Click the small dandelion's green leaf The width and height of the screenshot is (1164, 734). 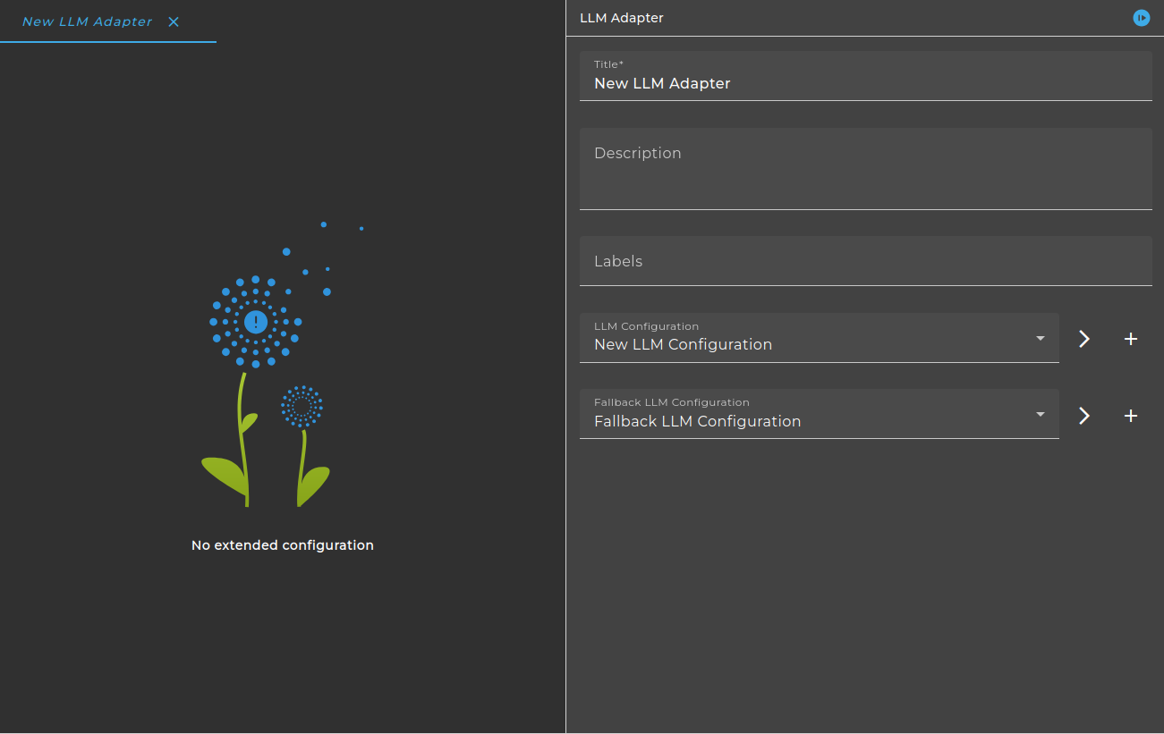tap(314, 485)
